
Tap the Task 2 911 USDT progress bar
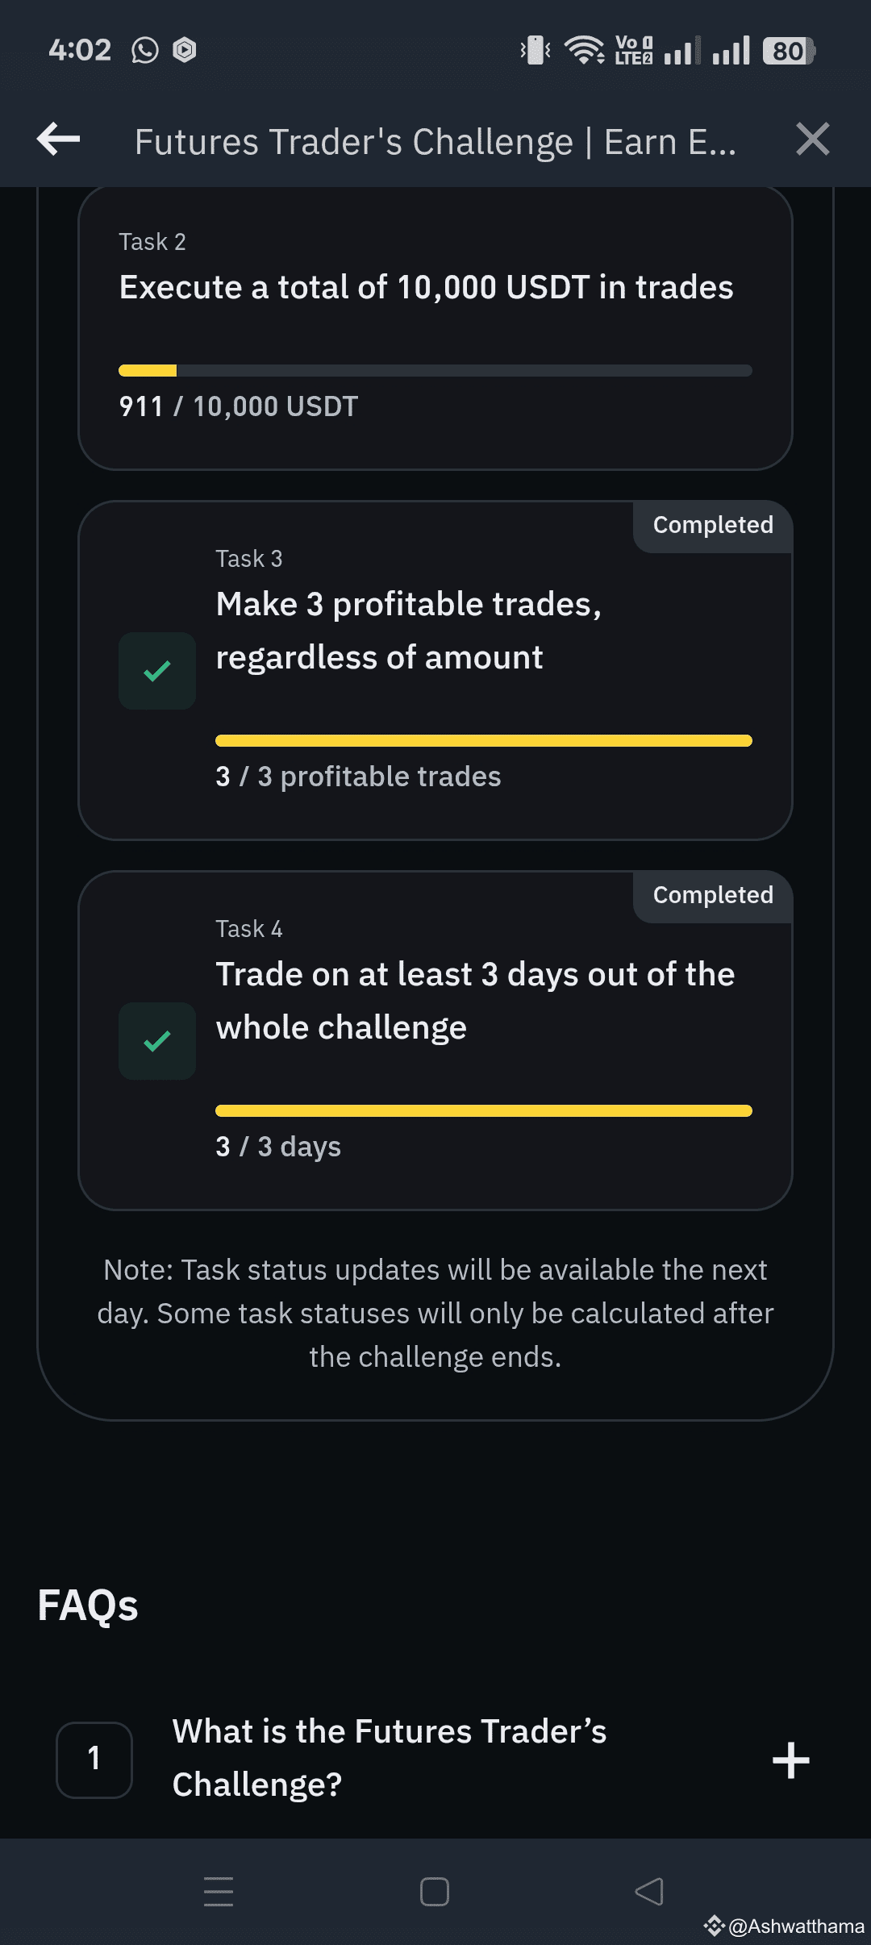(435, 370)
